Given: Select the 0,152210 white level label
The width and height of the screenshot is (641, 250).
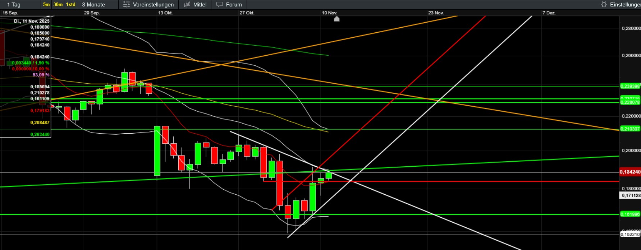Looking at the screenshot, I should pos(630,234).
